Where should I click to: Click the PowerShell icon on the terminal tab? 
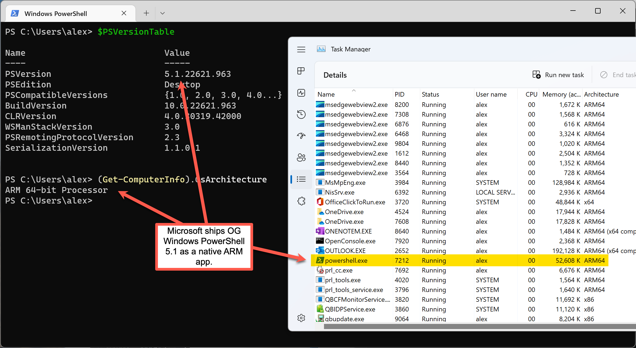tap(15, 13)
